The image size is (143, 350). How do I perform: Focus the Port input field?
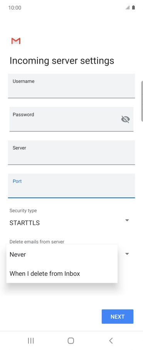(x=72, y=186)
